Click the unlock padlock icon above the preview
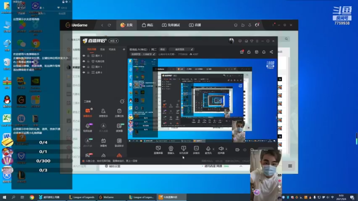 pos(249,52)
